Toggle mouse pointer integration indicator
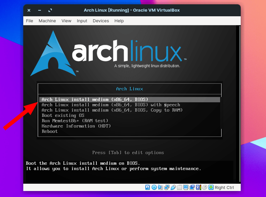This screenshot has width=266, height=197. 204,187
